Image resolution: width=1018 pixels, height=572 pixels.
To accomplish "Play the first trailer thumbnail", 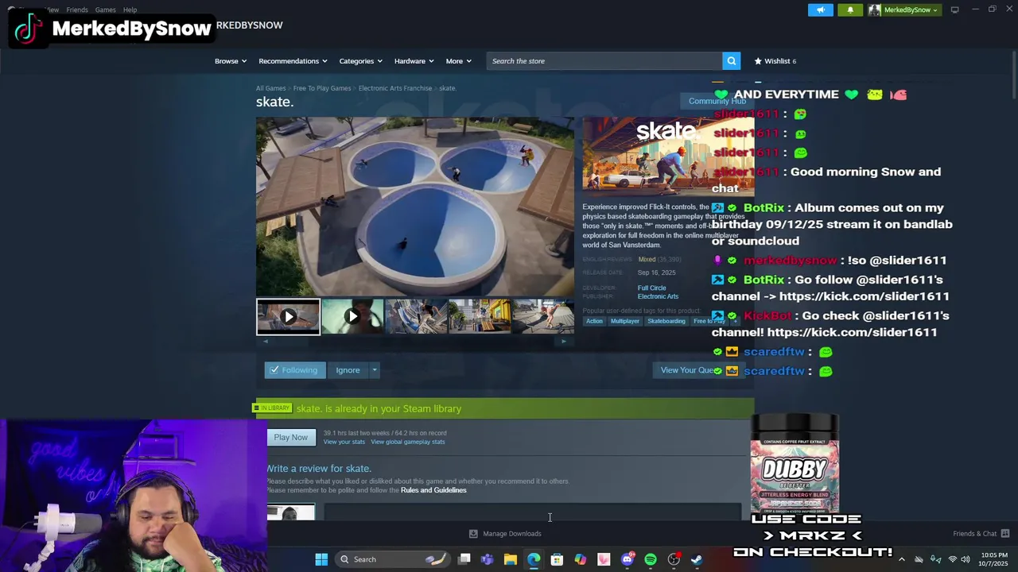I will [288, 316].
